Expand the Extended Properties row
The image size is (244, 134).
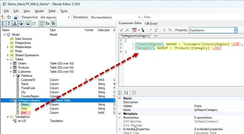point(120,129)
